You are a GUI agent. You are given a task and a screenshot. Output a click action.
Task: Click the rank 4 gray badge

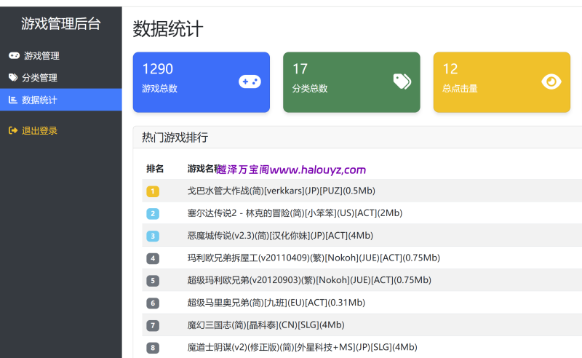click(x=153, y=258)
